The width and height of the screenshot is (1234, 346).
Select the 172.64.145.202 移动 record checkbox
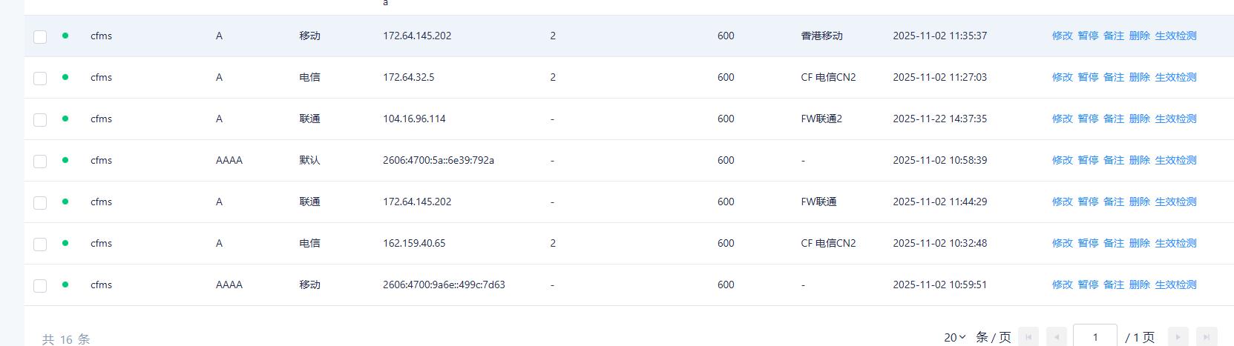[40, 36]
